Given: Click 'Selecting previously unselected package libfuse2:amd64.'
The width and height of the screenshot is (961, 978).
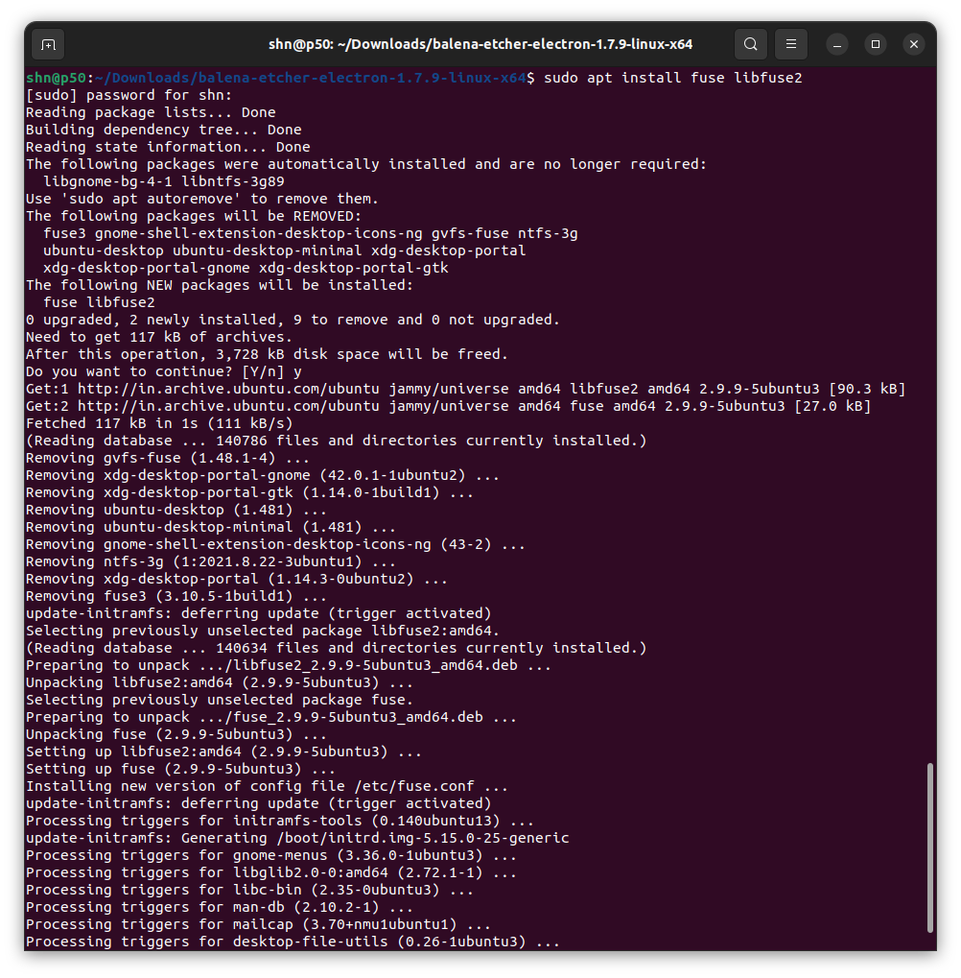Looking at the screenshot, I should pos(263,631).
